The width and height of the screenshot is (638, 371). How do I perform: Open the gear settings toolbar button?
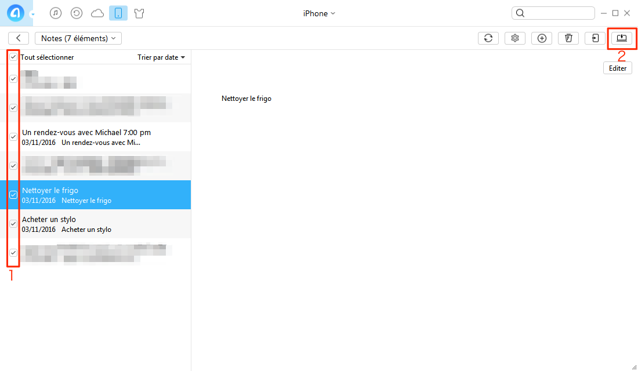(515, 38)
